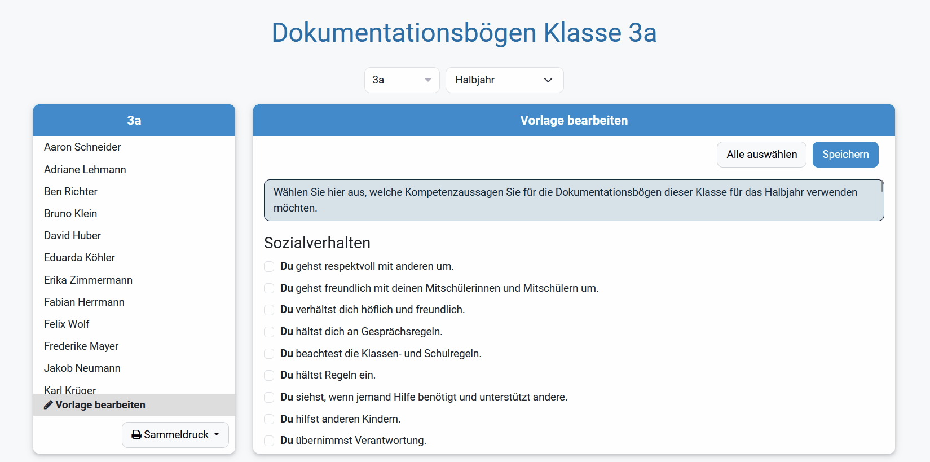Check 'Du übernimmst Verantwortung'
Image resolution: width=930 pixels, height=462 pixels.
pyautogui.click(x=269, y=441)
